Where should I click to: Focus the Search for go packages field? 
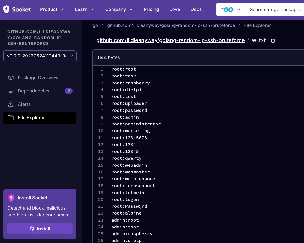click(x=275, y=9)
